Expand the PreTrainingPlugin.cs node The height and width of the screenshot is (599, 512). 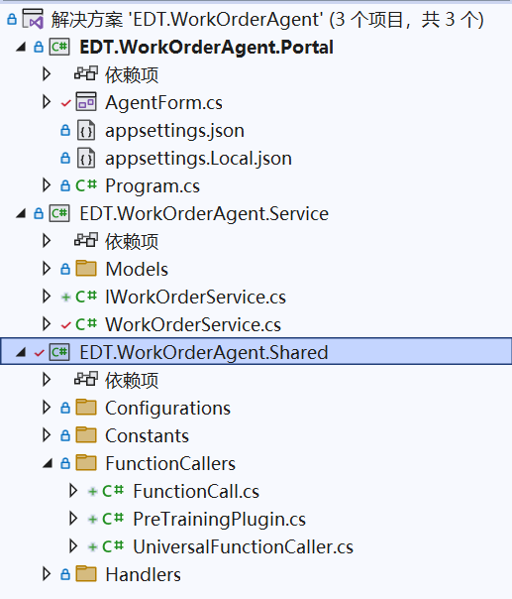coord(73,519)
